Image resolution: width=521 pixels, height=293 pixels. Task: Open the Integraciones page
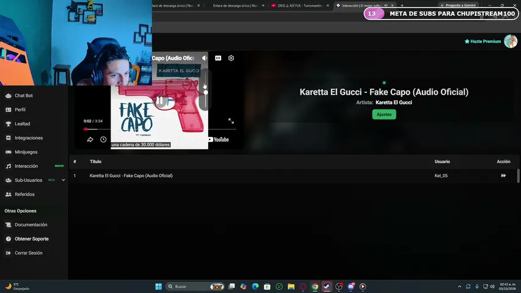(29, 138)
